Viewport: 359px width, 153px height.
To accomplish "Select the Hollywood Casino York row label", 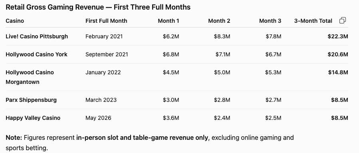I will coord(37,54).
